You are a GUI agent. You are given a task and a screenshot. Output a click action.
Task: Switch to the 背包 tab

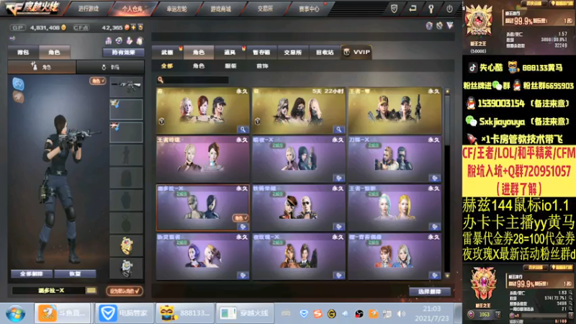point(23,52)
